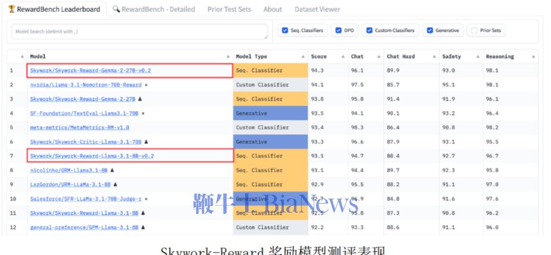The width and height of the screenshot is (551, 255).
Task: Select Reasoning value 97.6 in Salesforce row
Action: pyautogui.click(x=492, y=199)
